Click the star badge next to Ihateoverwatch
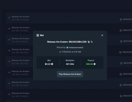 coord(67,47)
